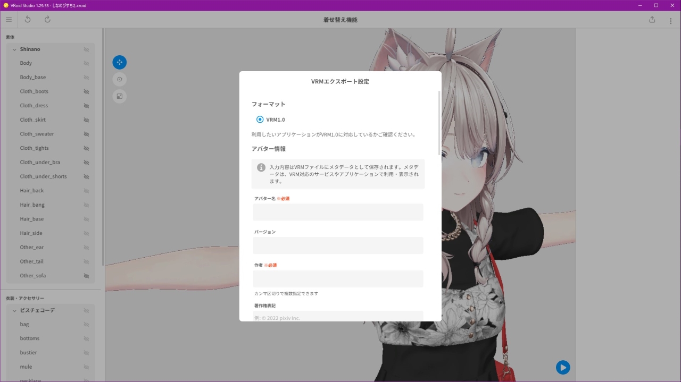
Task: Hide the Hair_back item
Action: point(86,191)
